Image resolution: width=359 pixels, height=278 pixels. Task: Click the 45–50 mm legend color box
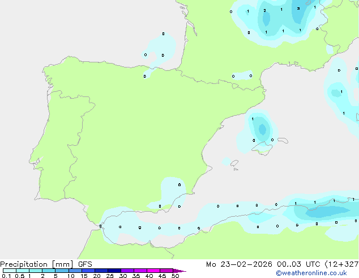point(166,271)
